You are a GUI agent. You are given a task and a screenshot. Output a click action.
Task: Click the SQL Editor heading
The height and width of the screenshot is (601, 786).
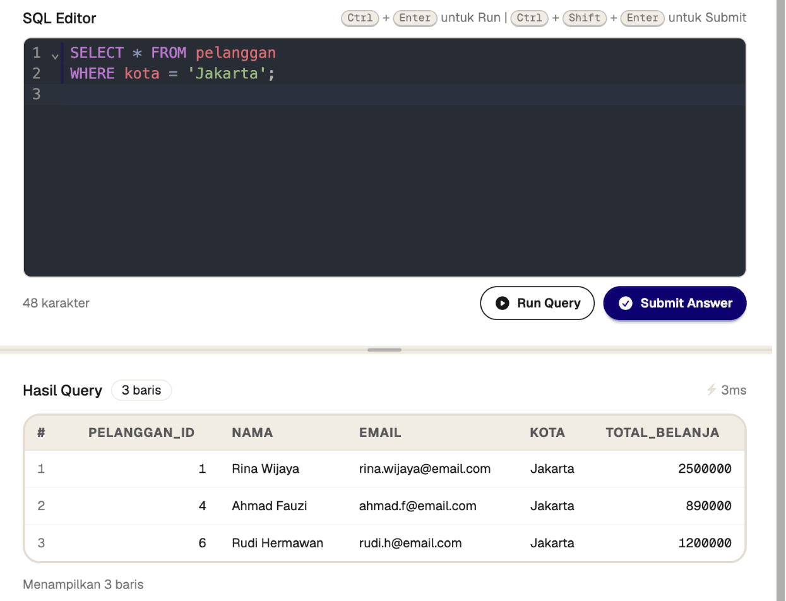click(x=59, y=18)
